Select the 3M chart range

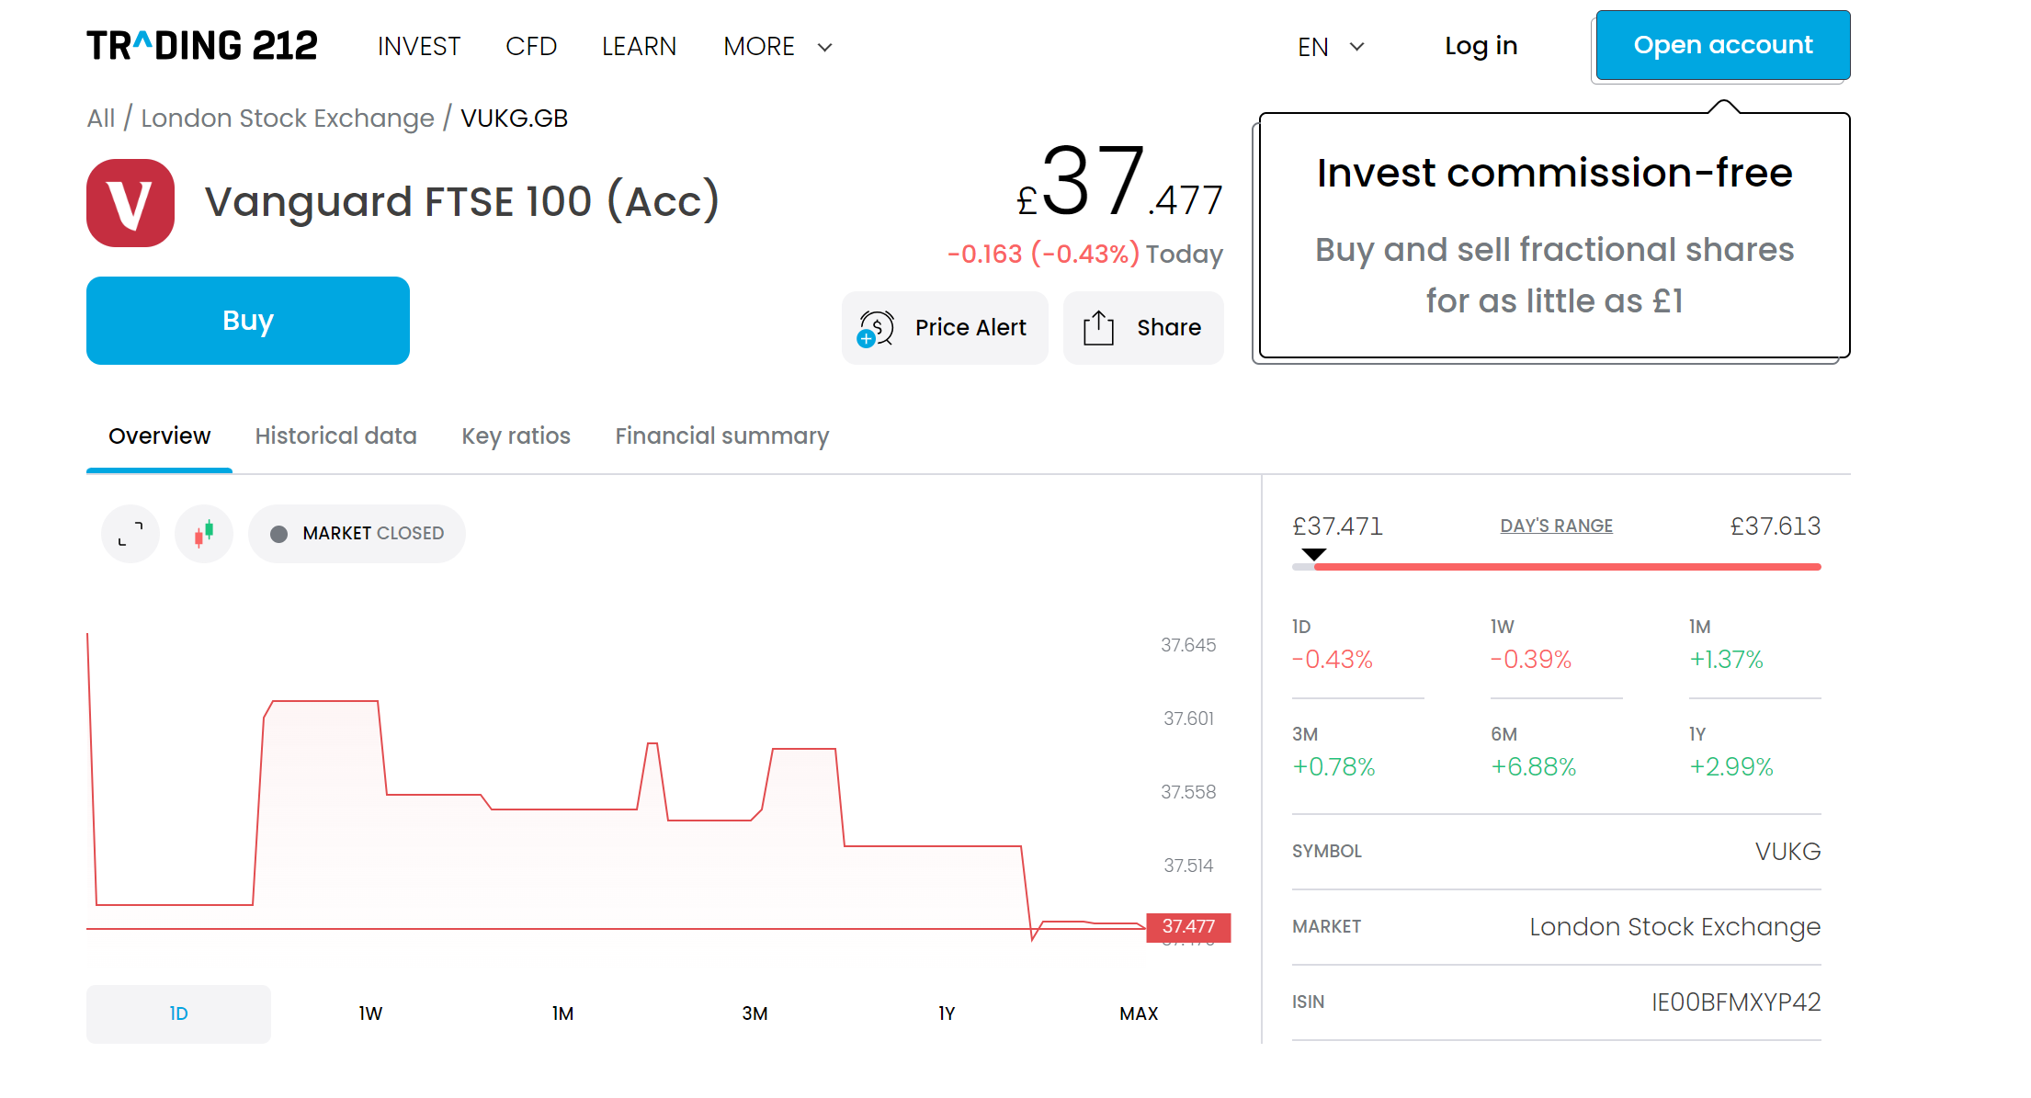(755, 1014)
